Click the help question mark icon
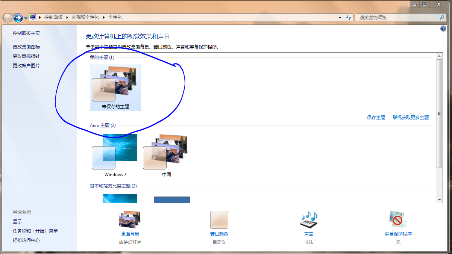The image size is (452, 254). (x=443, y=29)
